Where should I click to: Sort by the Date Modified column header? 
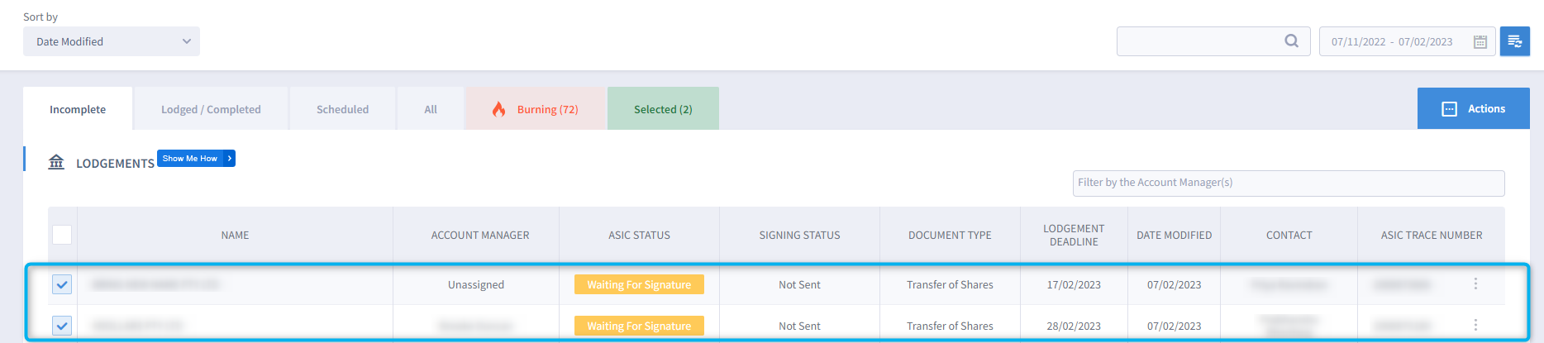click(1174, 236)
